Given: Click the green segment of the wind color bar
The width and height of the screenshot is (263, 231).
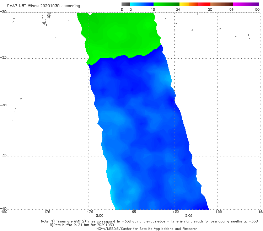Looking at the screenshot, I should (x=166, y=4).
